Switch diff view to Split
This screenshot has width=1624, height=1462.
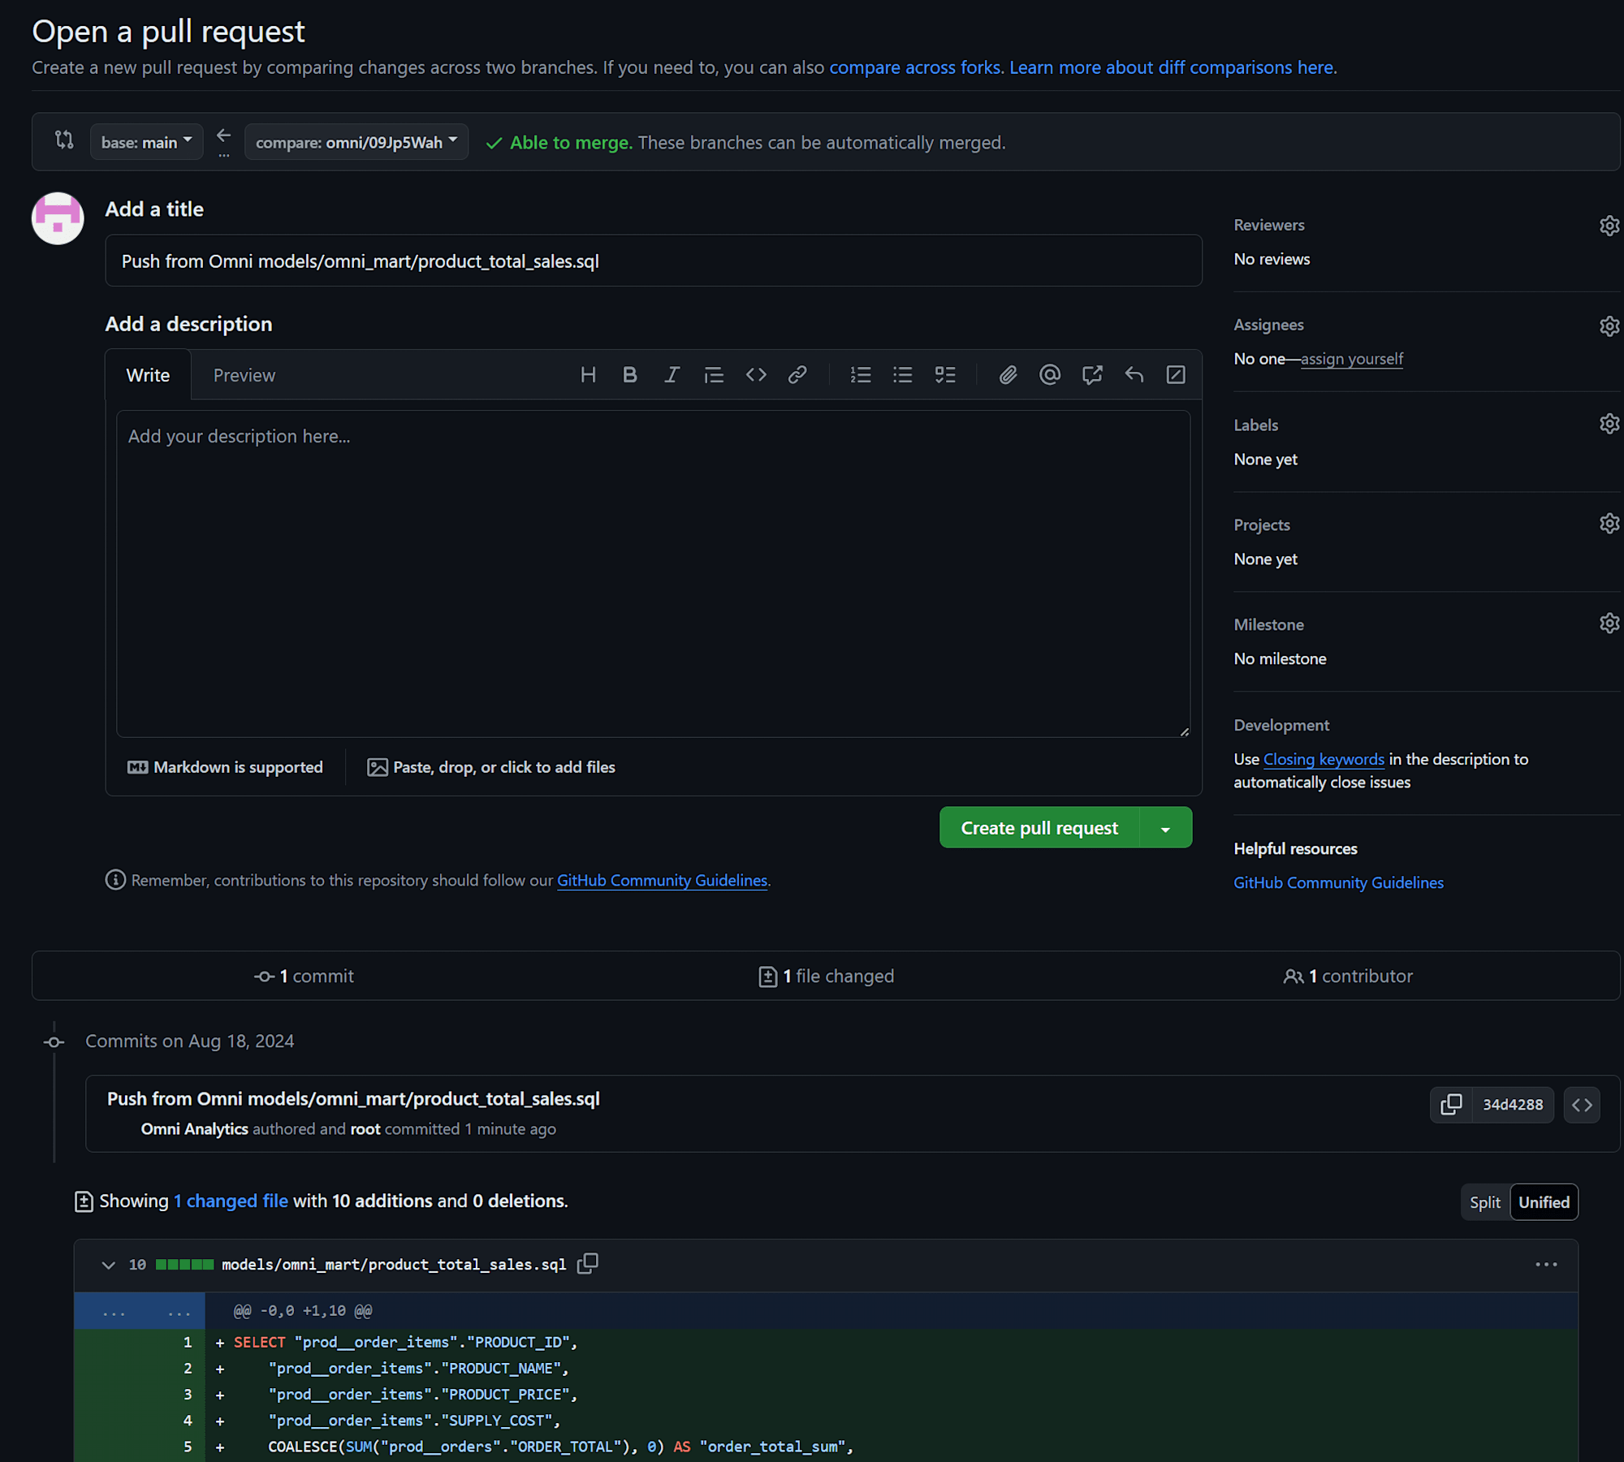tap(1484, 1202)
